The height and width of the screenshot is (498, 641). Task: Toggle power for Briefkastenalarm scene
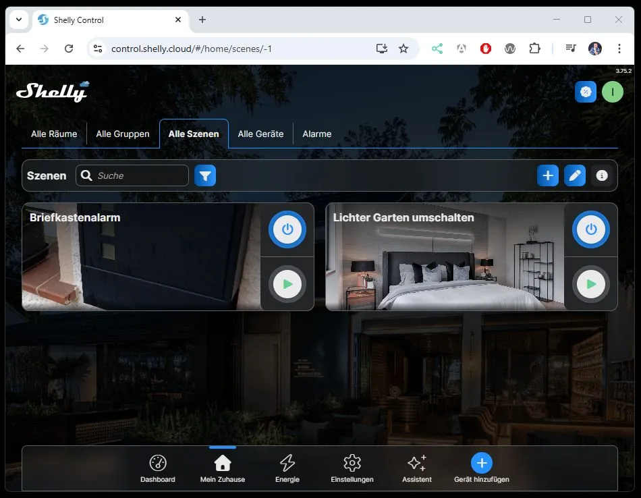tap(287, 229)
